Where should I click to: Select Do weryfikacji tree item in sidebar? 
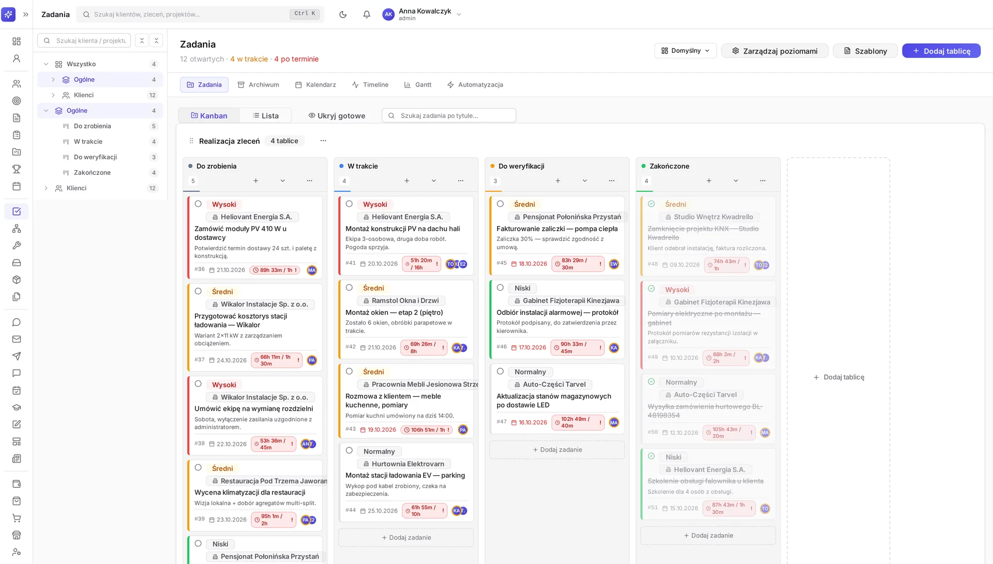pyautogui.click(x=100, y=157)
